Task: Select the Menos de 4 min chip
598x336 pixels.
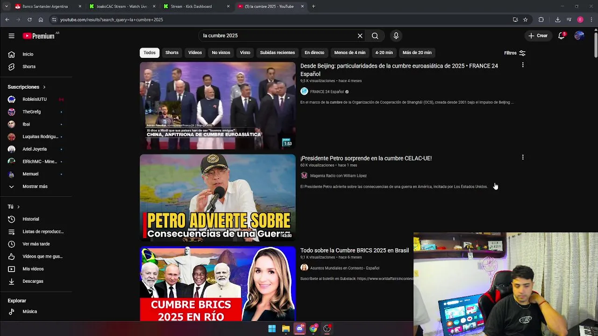Action: point(350,53)
